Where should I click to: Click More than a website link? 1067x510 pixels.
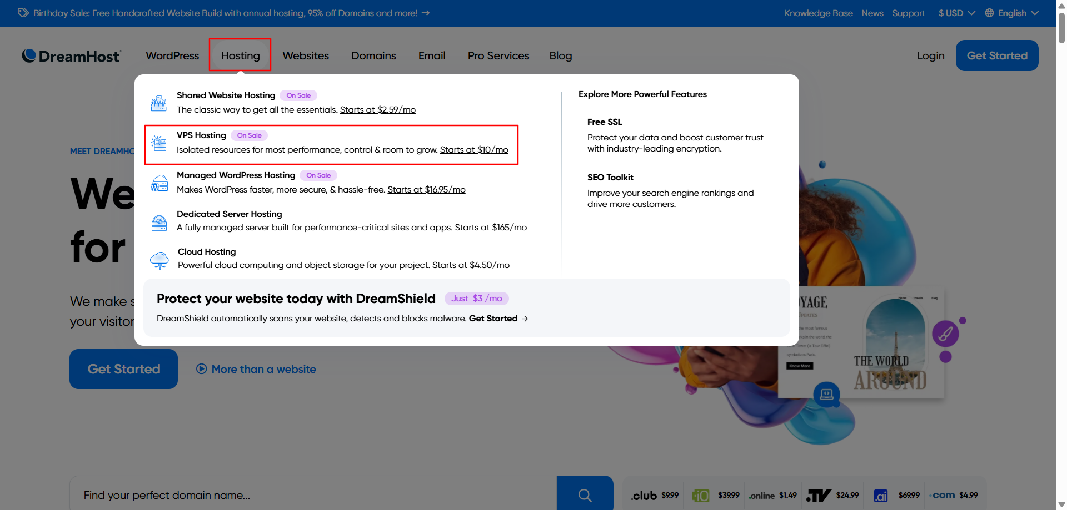[x=263, y=369]
